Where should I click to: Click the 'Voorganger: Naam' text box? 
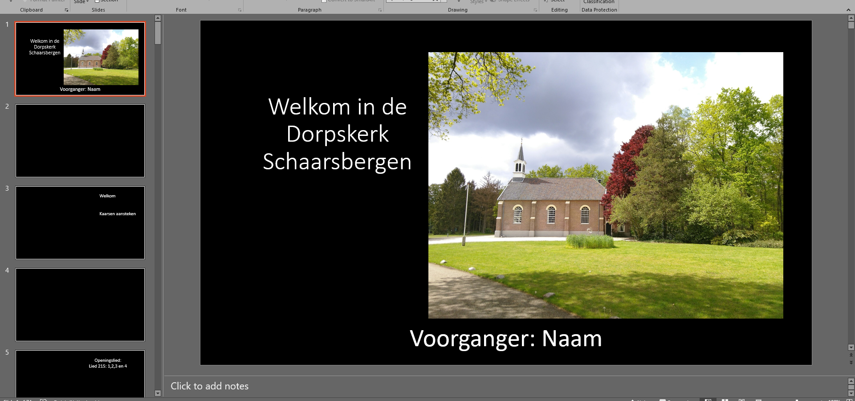505,339
